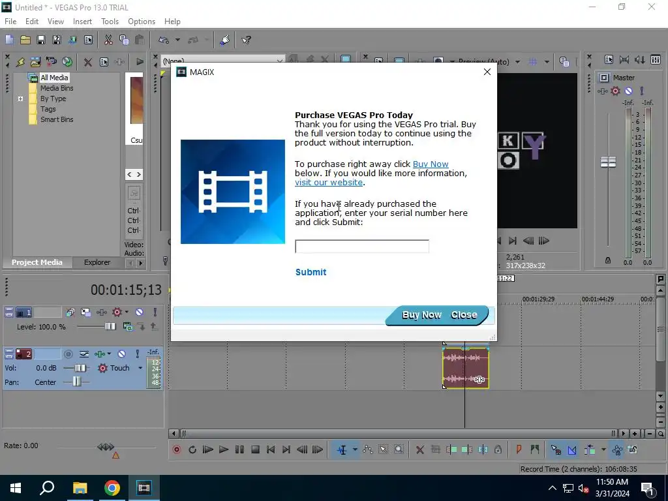Click the Get Media from web globe icon
668x501 pixels.
tap(67, 62)
